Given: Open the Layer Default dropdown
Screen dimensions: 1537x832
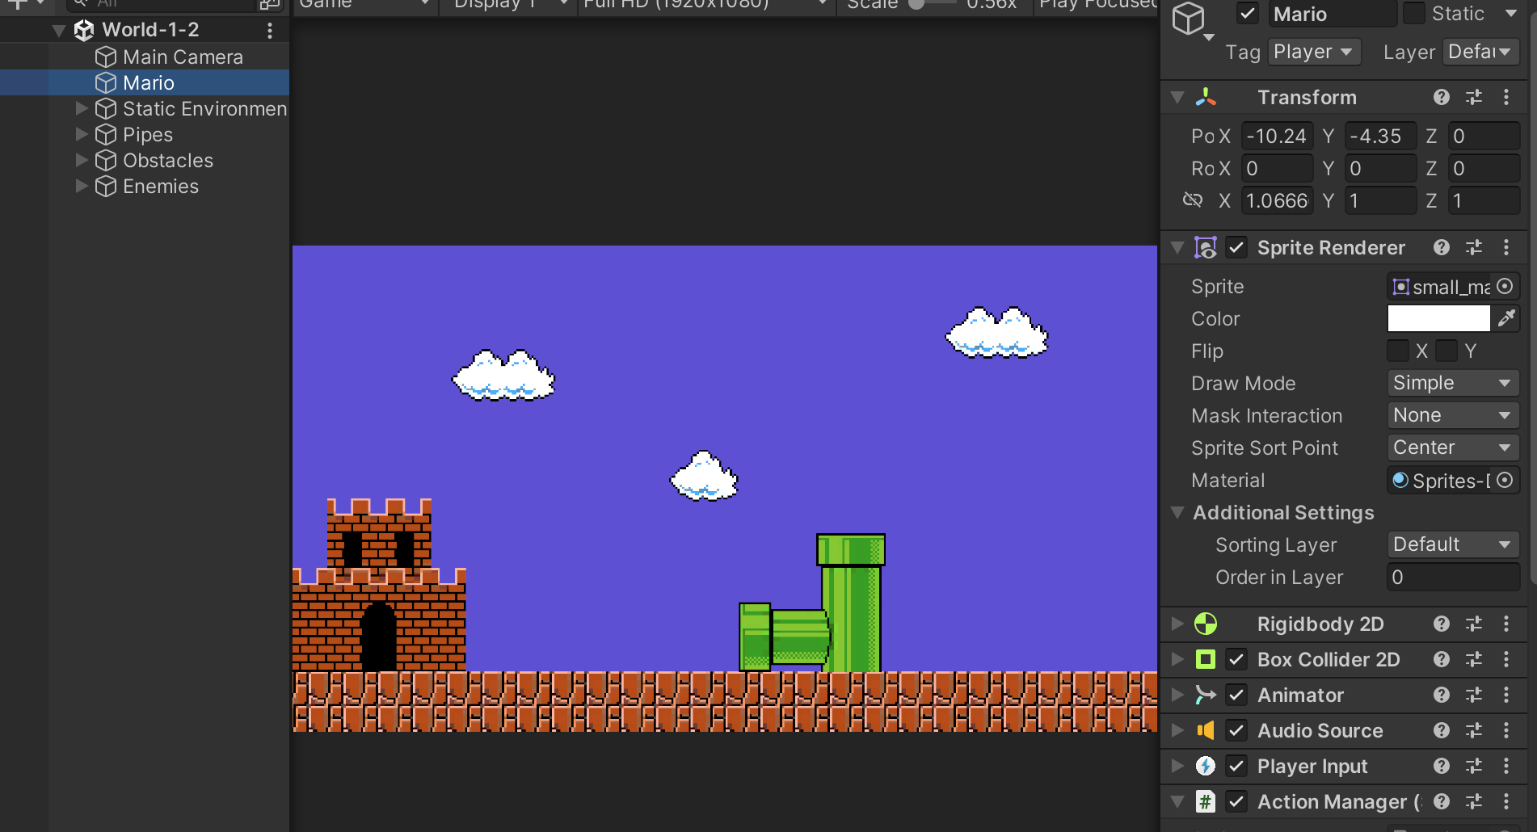Looking at the screenshot, I should (x=1480, y=52).
